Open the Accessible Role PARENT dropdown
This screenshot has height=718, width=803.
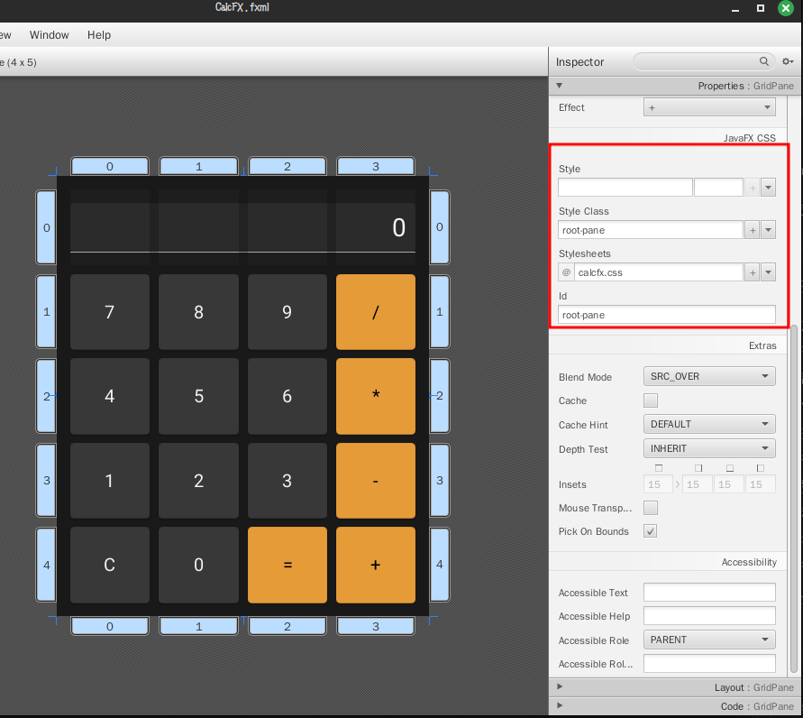(709, 640)
